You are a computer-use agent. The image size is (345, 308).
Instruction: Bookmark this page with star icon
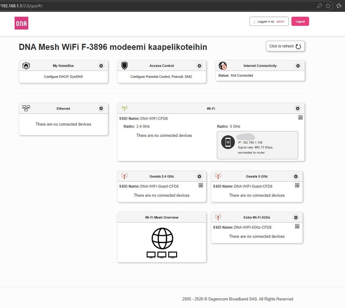tap(328, 6)
